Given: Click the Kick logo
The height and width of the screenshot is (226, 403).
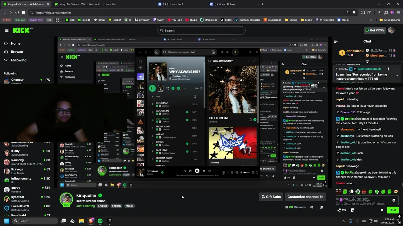Looking at the screenshot, I should click(x=23, y=30).
